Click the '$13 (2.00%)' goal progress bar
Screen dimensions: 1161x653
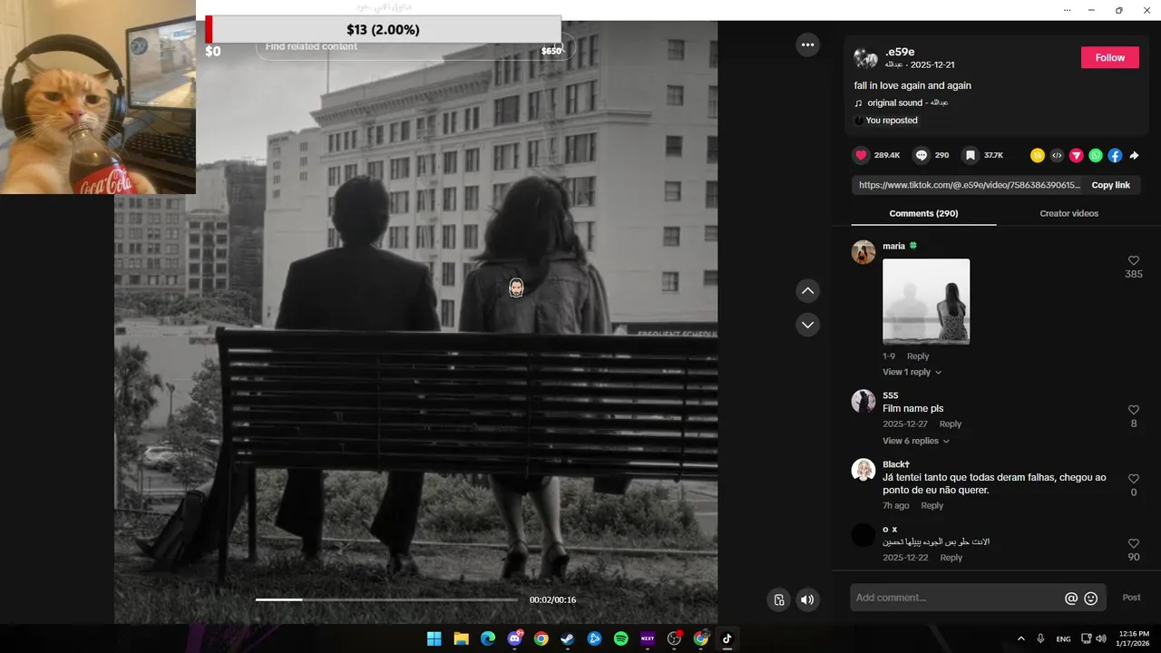[x=384, y=29]
